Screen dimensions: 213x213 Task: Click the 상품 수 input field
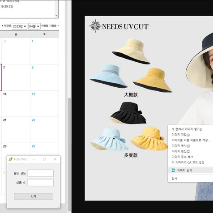tap(41, 183)
